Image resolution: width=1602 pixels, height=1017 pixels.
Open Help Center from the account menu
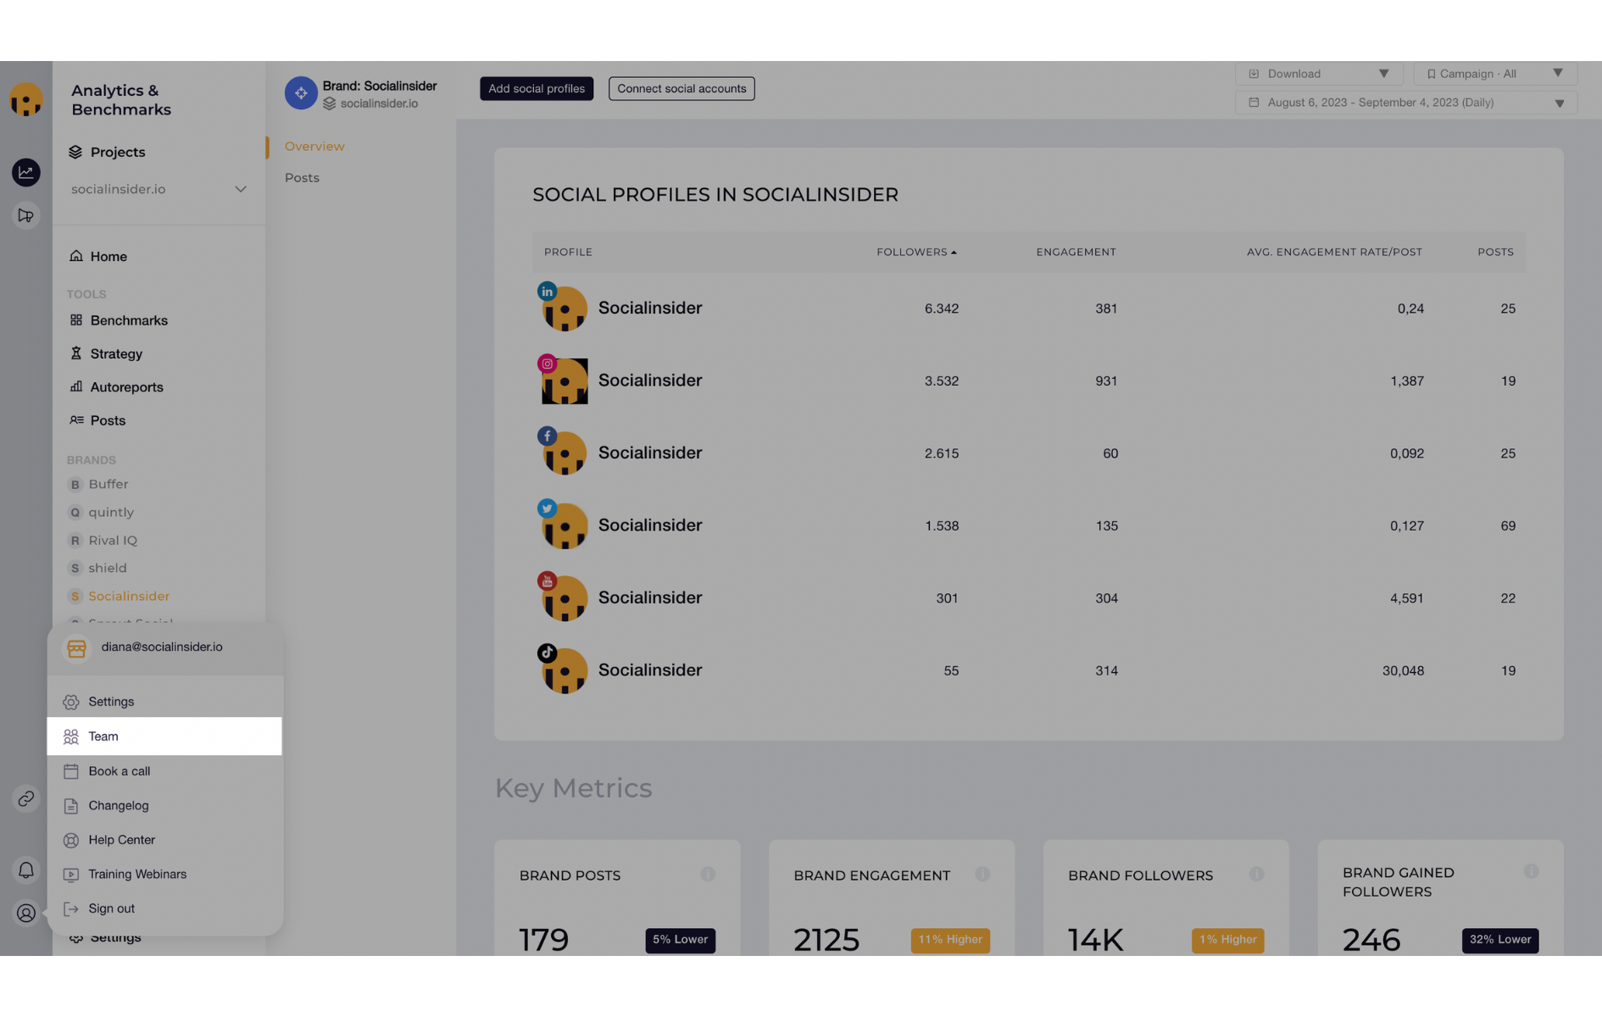(164, 840)
